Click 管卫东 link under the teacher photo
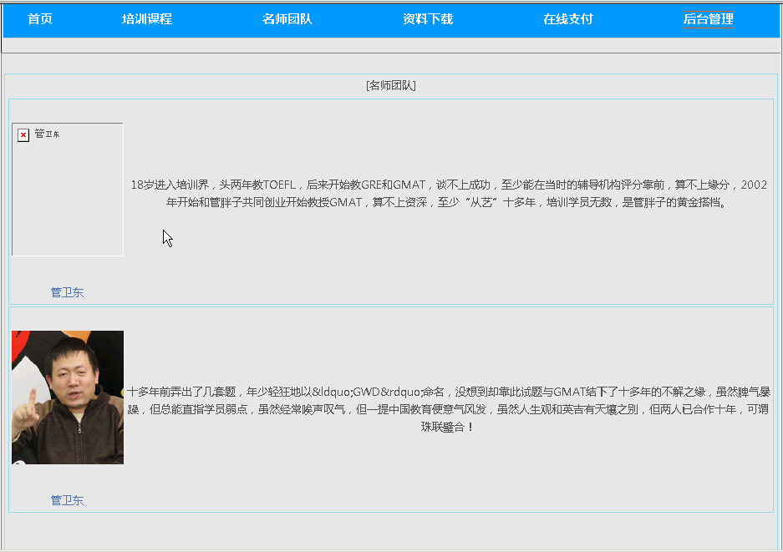This screenshot has height=552, width=783. pos(67,500)
